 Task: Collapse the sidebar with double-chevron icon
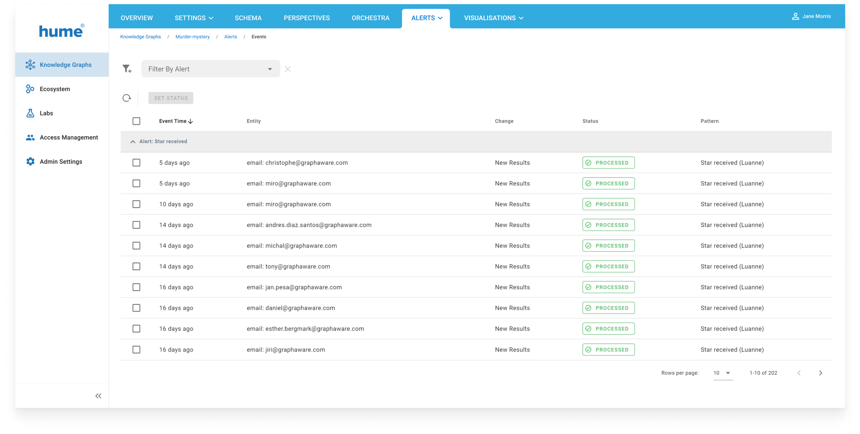pyautogui.click(x=98, y=396)
